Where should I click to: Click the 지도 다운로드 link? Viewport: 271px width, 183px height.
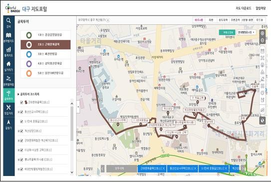coord(244,8)
